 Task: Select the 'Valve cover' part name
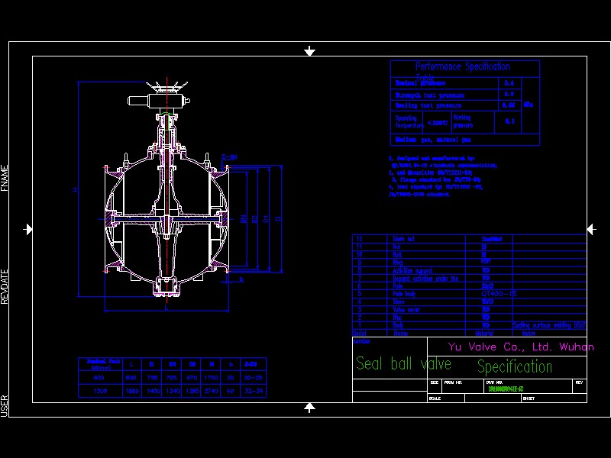click(406, 310)
